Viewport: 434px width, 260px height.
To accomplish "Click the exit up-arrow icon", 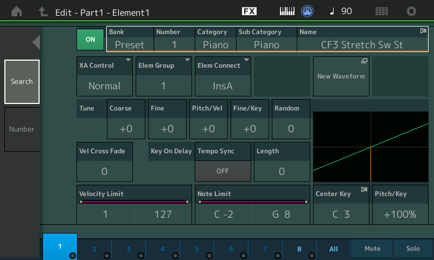I will [43, 11].
